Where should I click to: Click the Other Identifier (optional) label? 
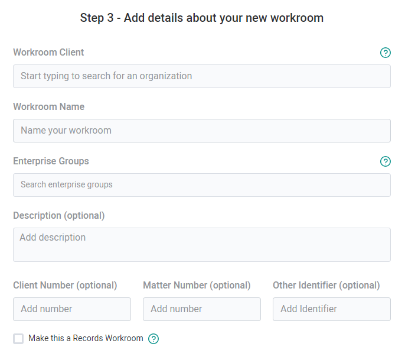click(326, 286)
